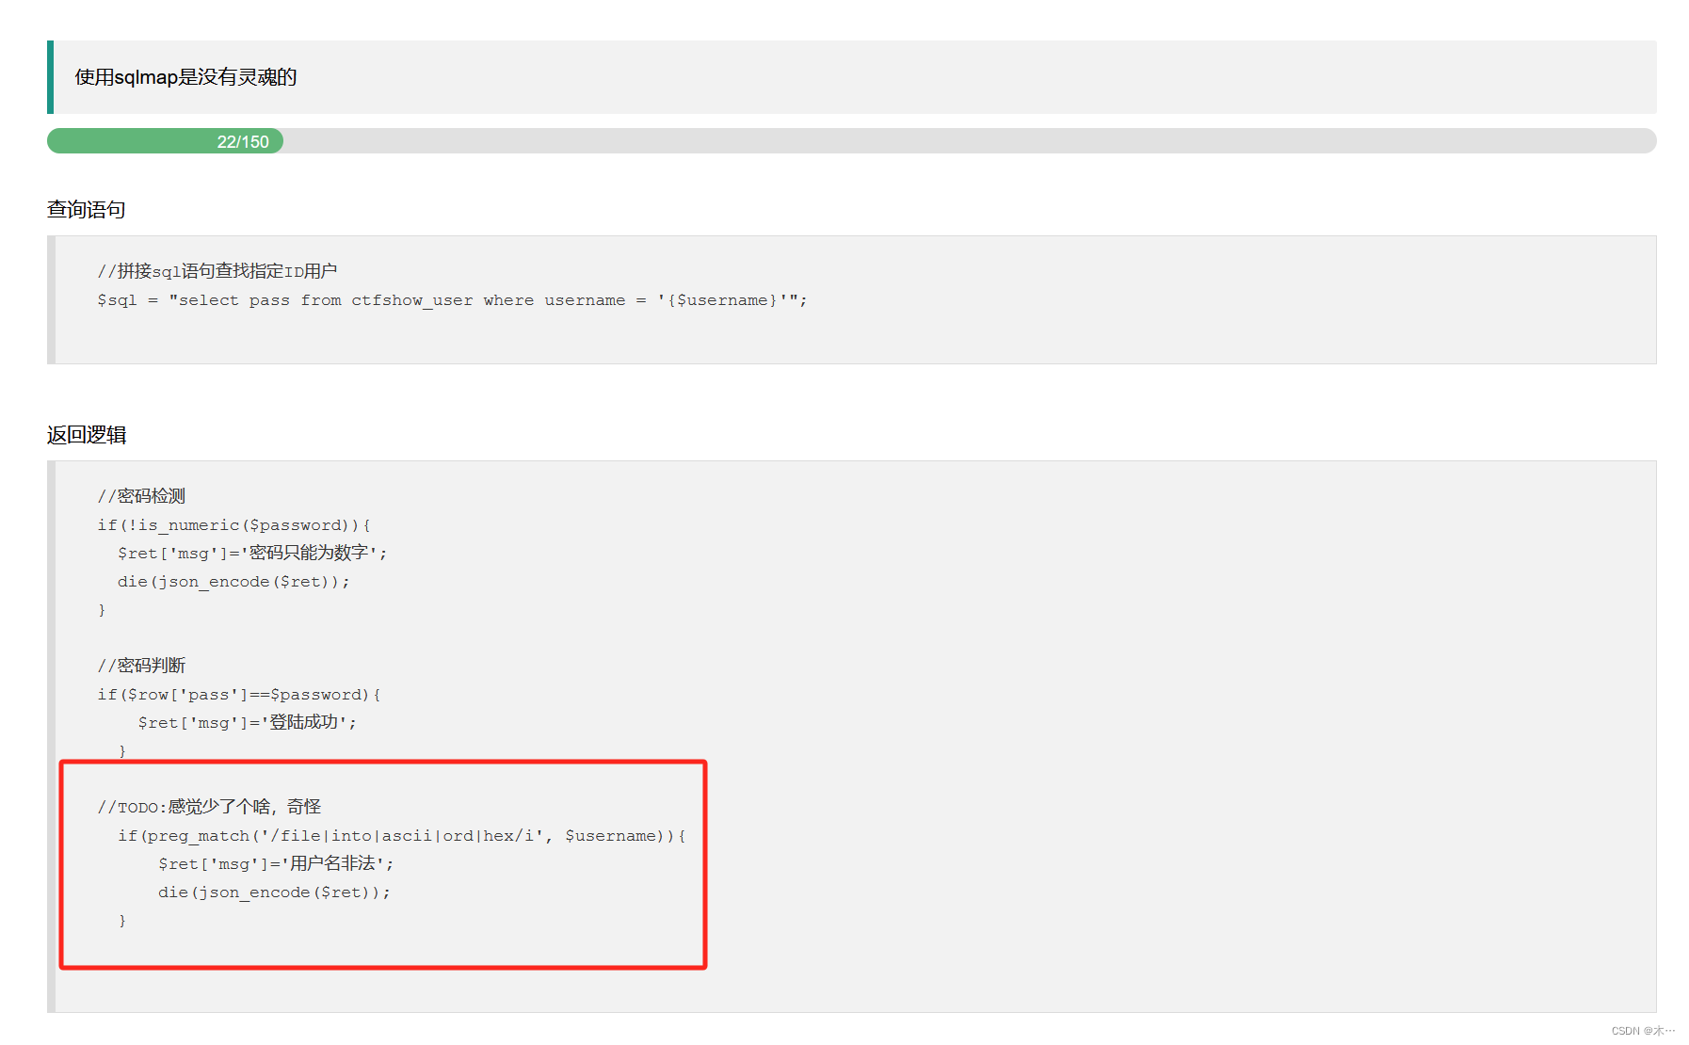This screenshot has height=1045, width=1689.
Task: Select the $sql assignment line
Action: (x=450, y=299)
